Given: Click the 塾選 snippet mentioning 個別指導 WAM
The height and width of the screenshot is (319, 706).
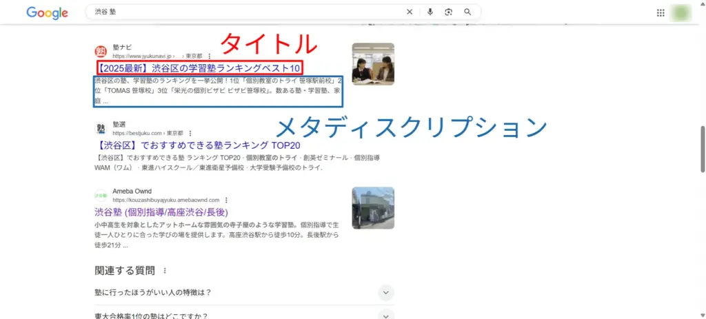Looking at the screenshot, I should pyautogui.click(x=237, y=163).
